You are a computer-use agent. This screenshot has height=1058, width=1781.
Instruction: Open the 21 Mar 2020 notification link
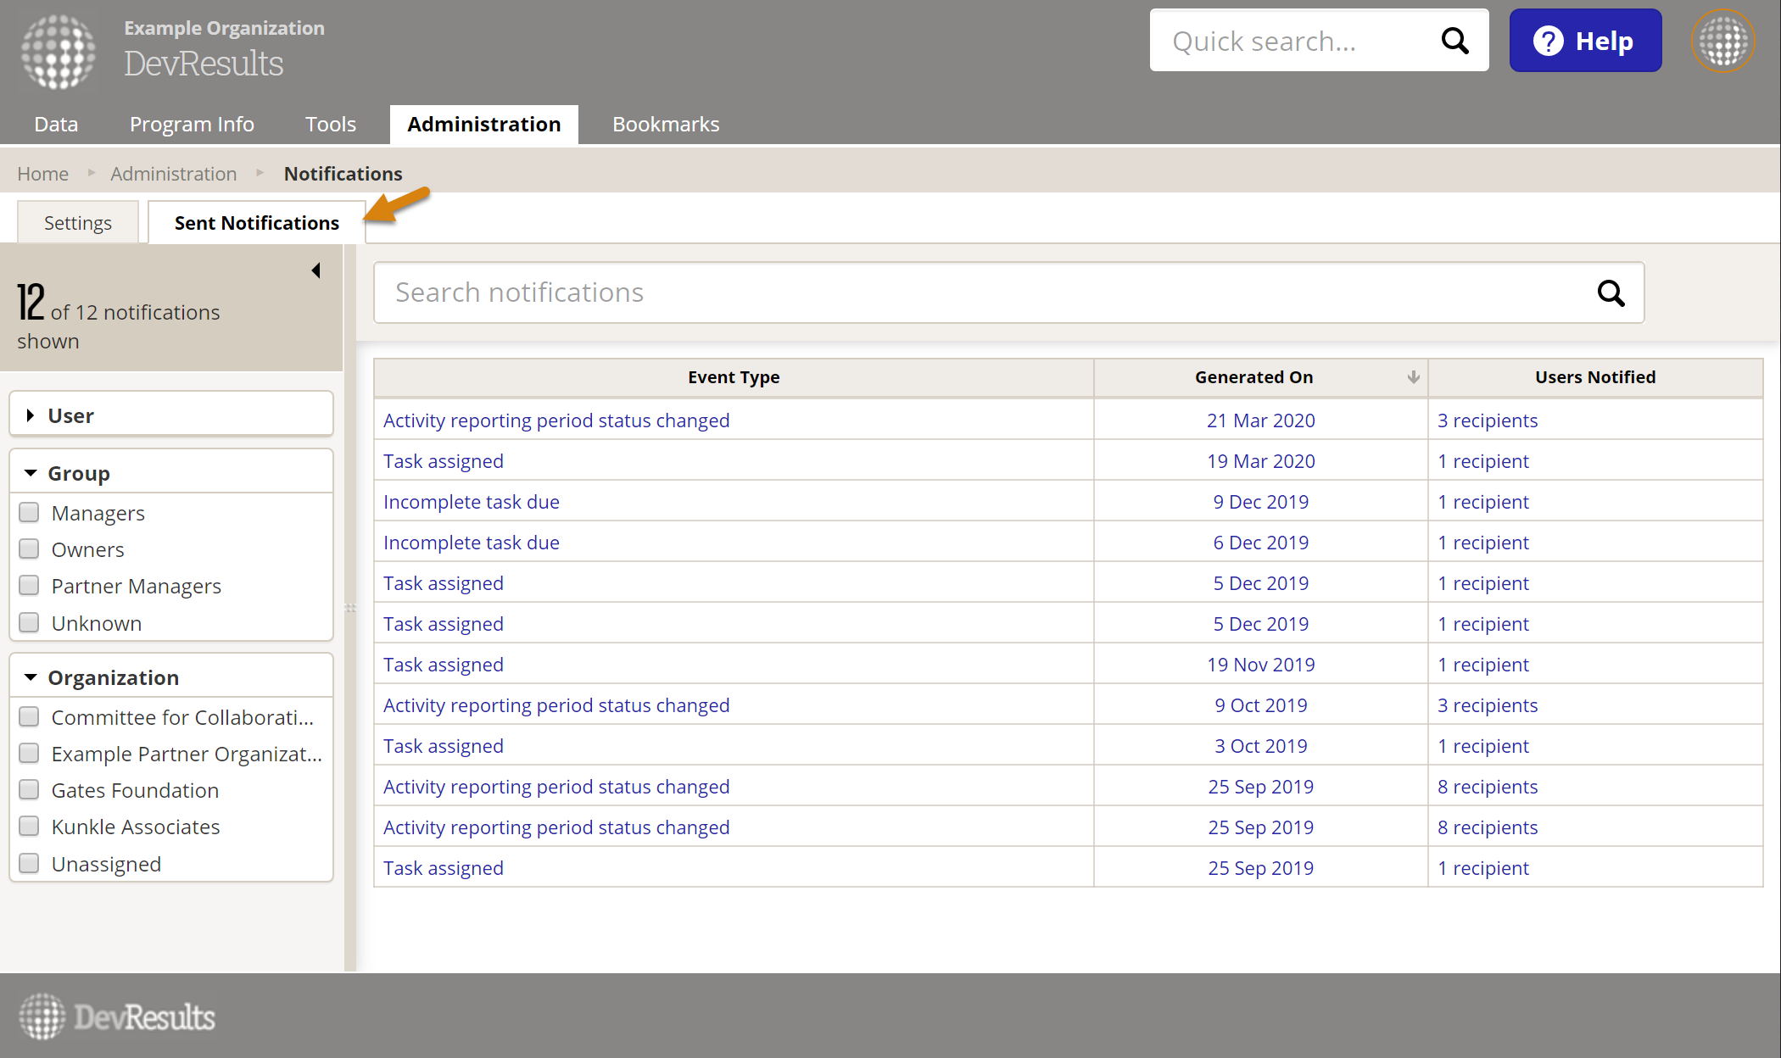[x=1260, y=420]
